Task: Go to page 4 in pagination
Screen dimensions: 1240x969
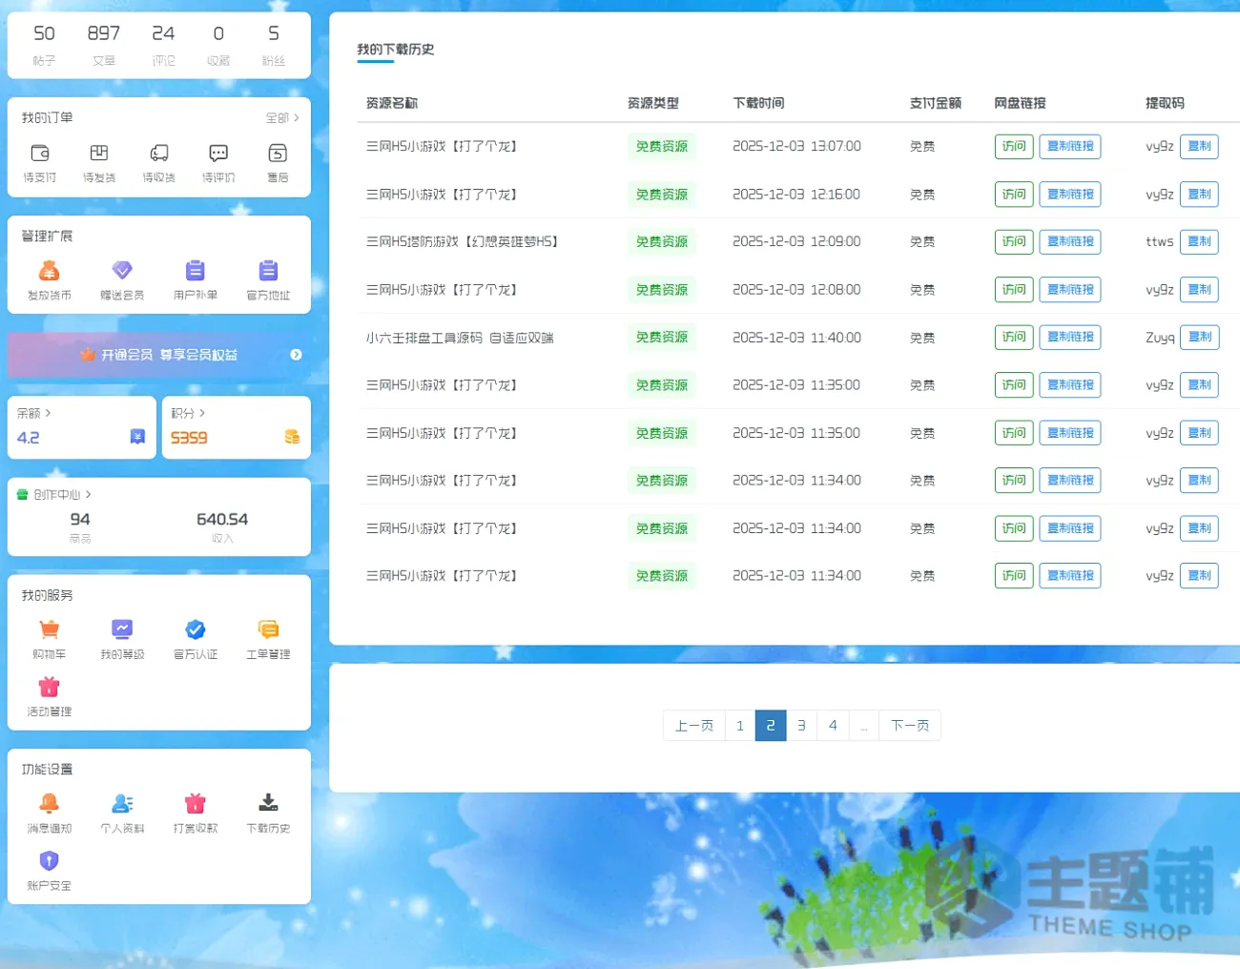Action: (x=833, y=726)
